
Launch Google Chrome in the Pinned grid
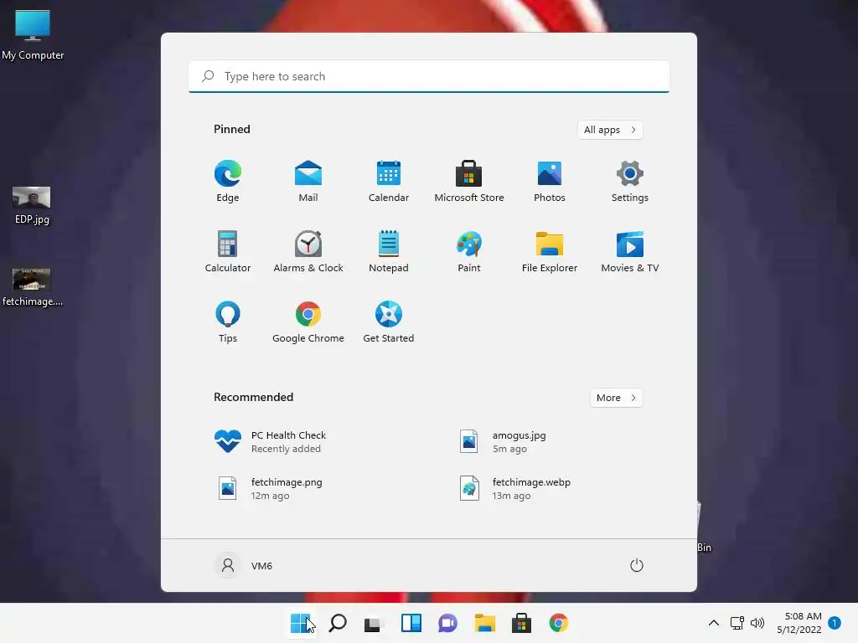(308, 322)
